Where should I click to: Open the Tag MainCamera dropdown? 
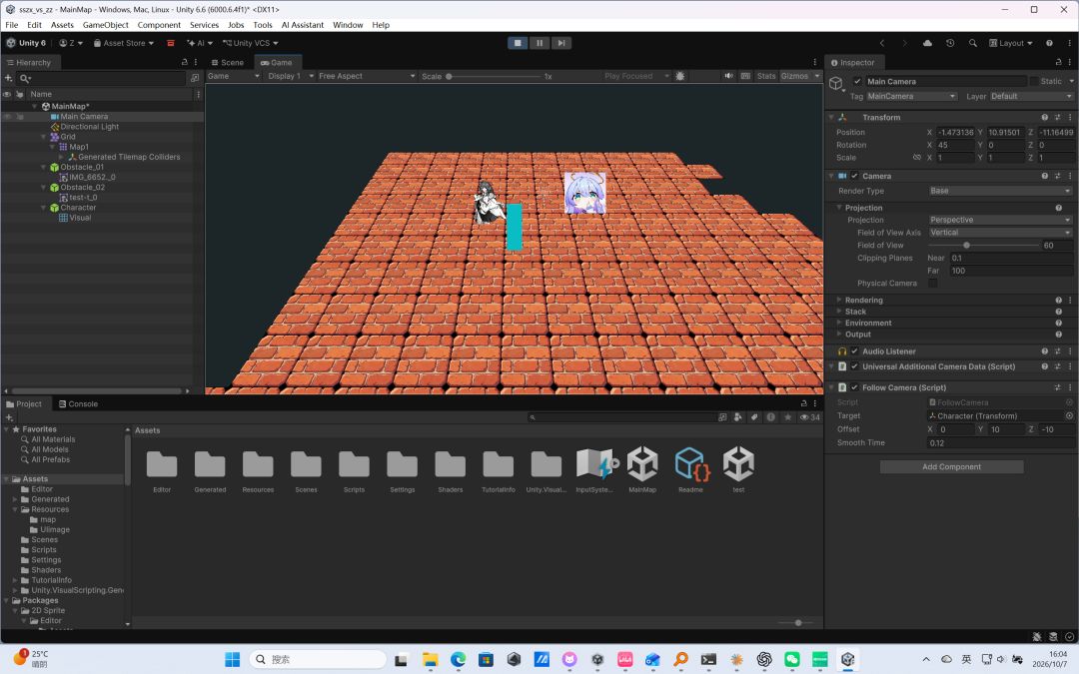click(911, 96)
